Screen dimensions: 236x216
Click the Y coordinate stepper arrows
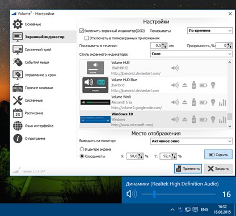click(174, 156)
